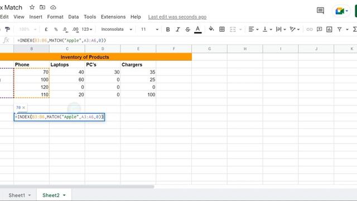Increase decimal places
The height and width of the screenshot is (201, 357).
(x=75, y=29)
